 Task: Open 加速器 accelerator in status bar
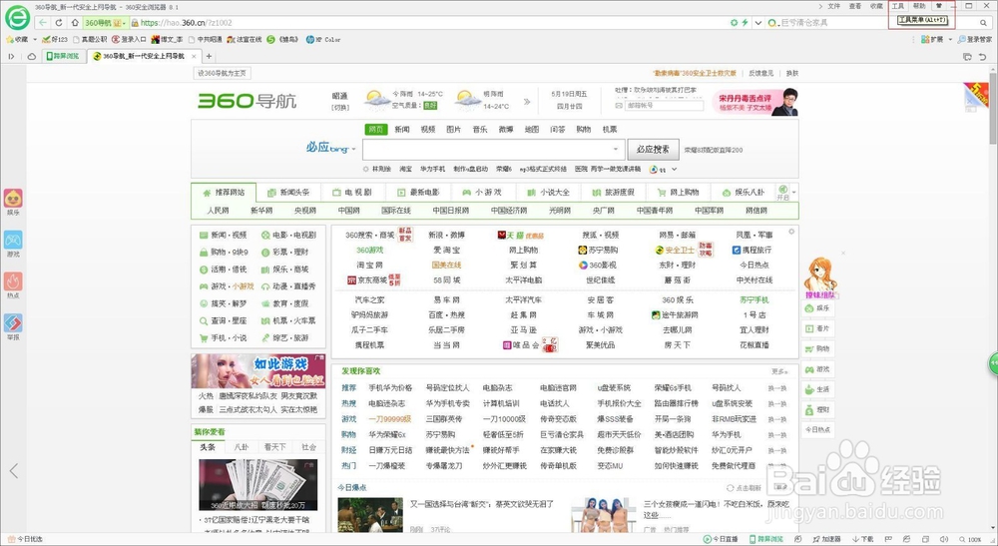pyautogui.click(x=826, y=539)
